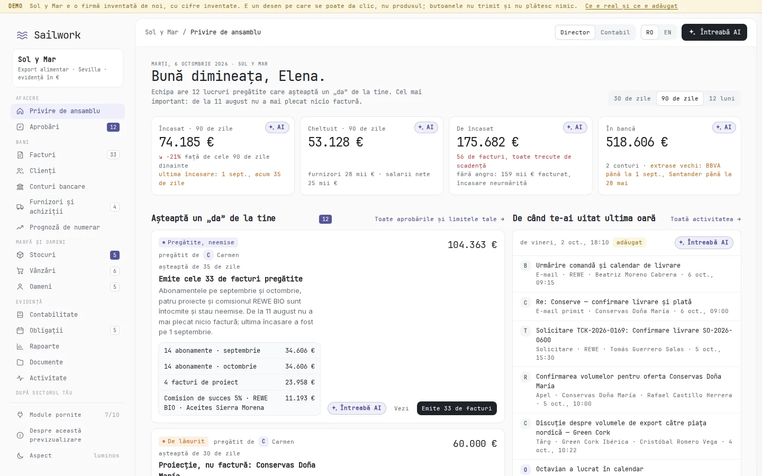Click the AI chip on the Încasat card
Image resolution: width=762 pixels, height=476 pixels.
click(x=277, y=127)
